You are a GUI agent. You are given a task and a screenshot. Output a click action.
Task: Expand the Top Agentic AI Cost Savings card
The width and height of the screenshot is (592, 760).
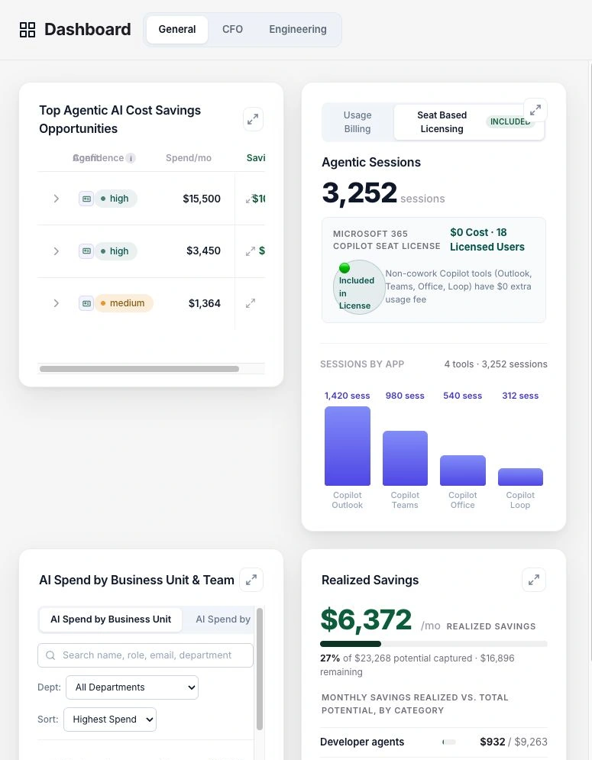point(253,119)
